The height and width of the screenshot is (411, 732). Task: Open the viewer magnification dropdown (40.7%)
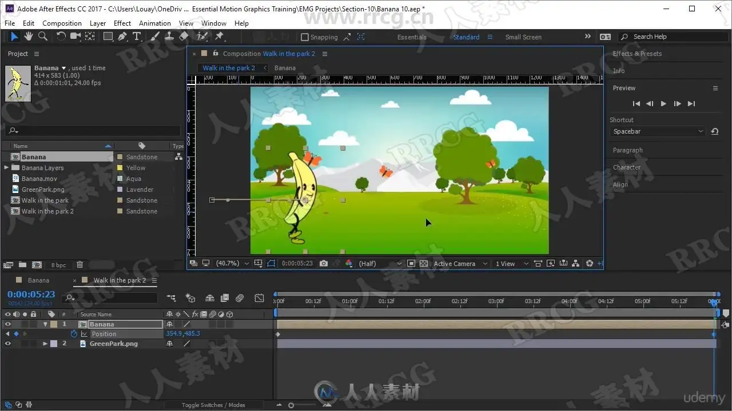(232, 264)
